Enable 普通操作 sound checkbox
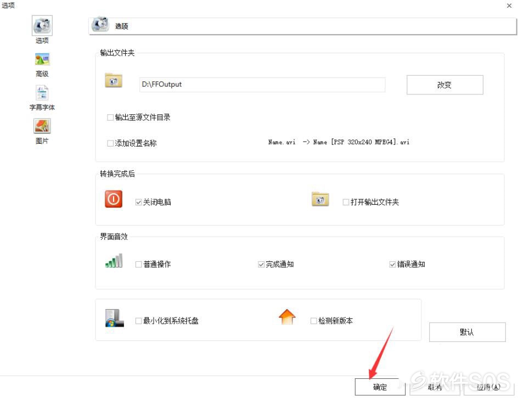The width and height of the screenshot is (518, 398). [x=139, y=264]
